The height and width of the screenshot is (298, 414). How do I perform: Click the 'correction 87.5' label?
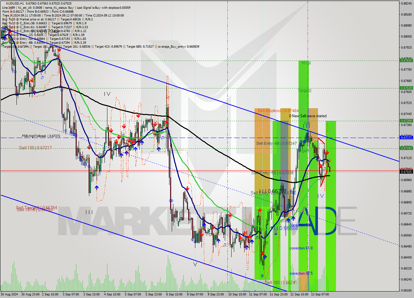tap(301, 273)
